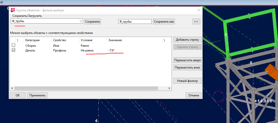Click the Профиль property cell
Screen dimensions: 278x123
click(60, 51)
